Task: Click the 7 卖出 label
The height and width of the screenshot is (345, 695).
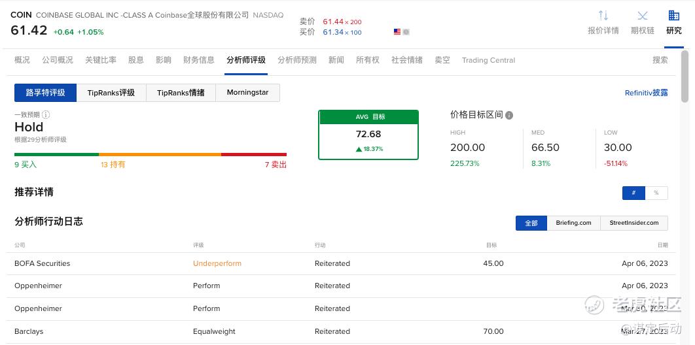Action: click(x=276, y=165)
